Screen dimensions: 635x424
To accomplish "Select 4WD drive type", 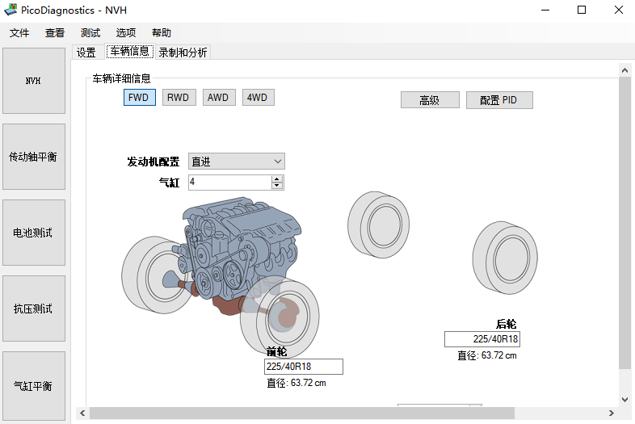I will point(258,97).
